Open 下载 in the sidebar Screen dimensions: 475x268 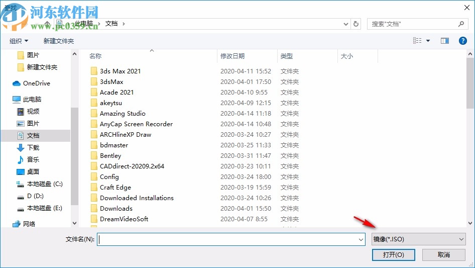click(x=28, y=147)
